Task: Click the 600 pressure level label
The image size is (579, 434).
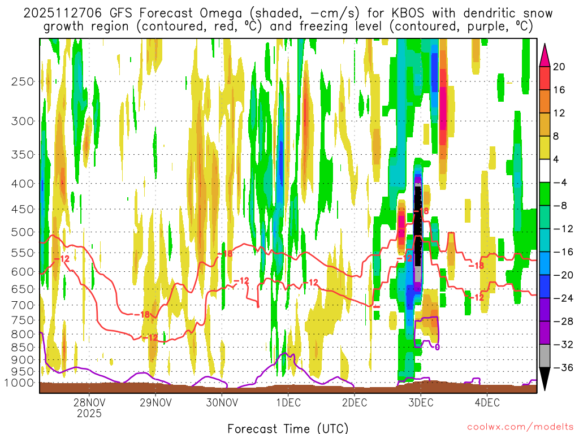Action: click(x=23, y=272)
